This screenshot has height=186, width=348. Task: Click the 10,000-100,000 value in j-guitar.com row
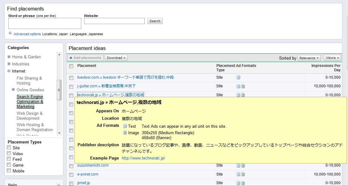coord(327,86)
